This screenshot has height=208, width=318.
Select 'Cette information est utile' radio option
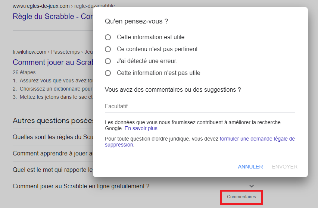(x=108, y=37)
